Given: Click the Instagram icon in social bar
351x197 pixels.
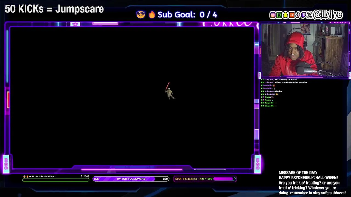Looking at the screenshot, I should [273, 15].
